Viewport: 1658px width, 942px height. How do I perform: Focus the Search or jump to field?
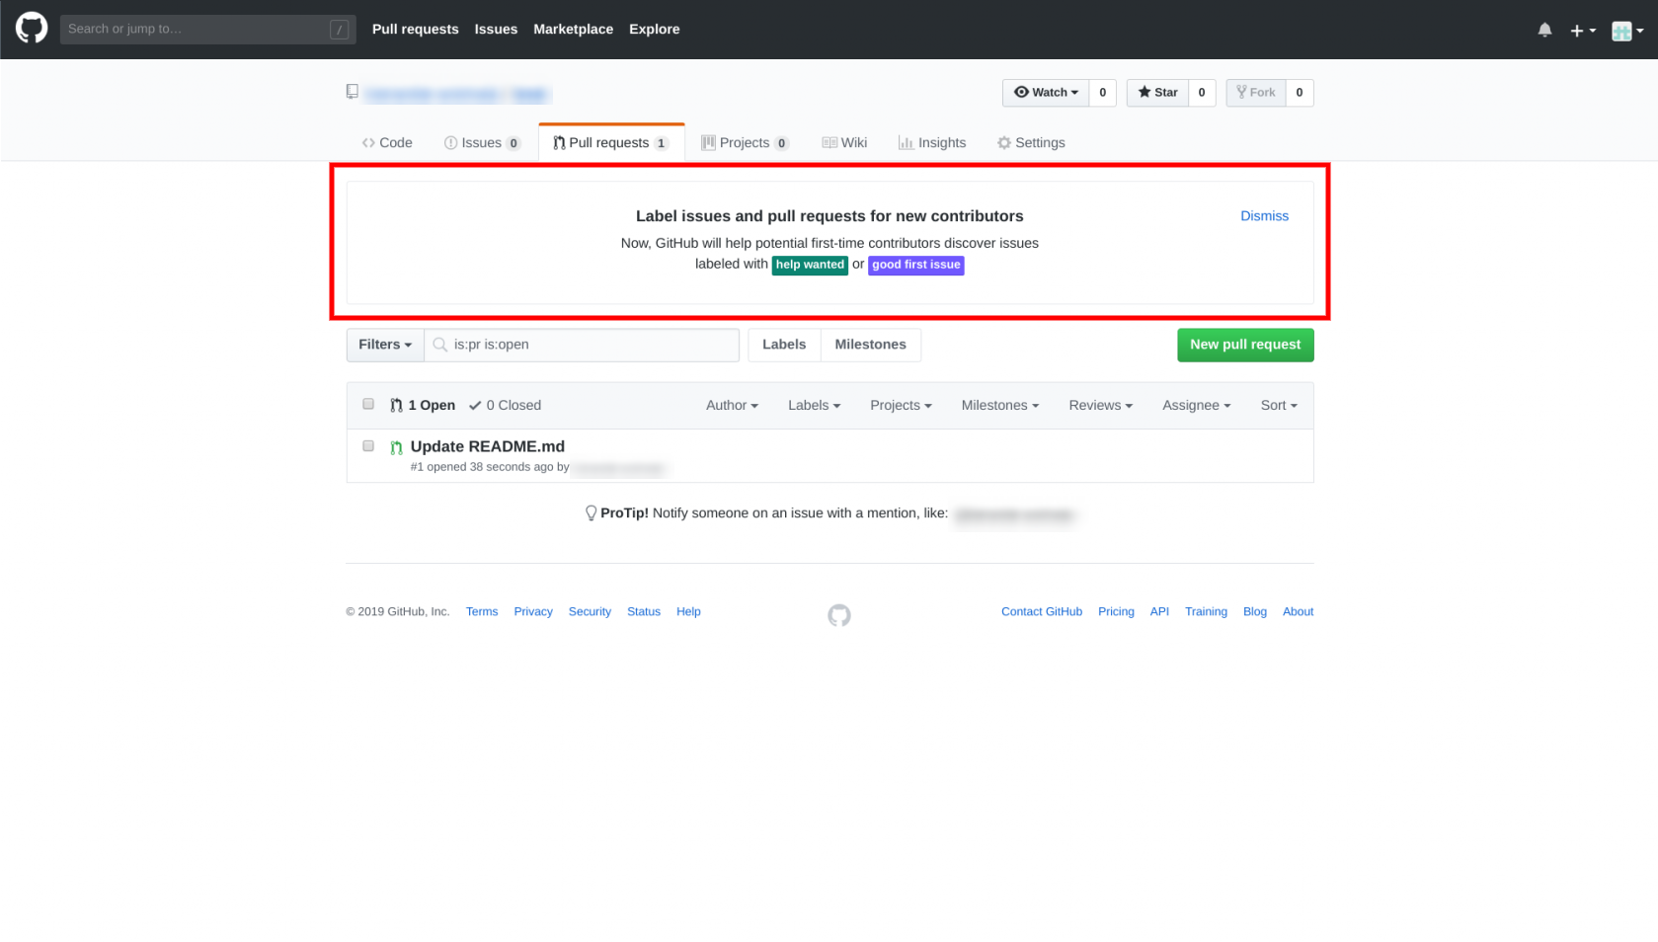[207, 30]
